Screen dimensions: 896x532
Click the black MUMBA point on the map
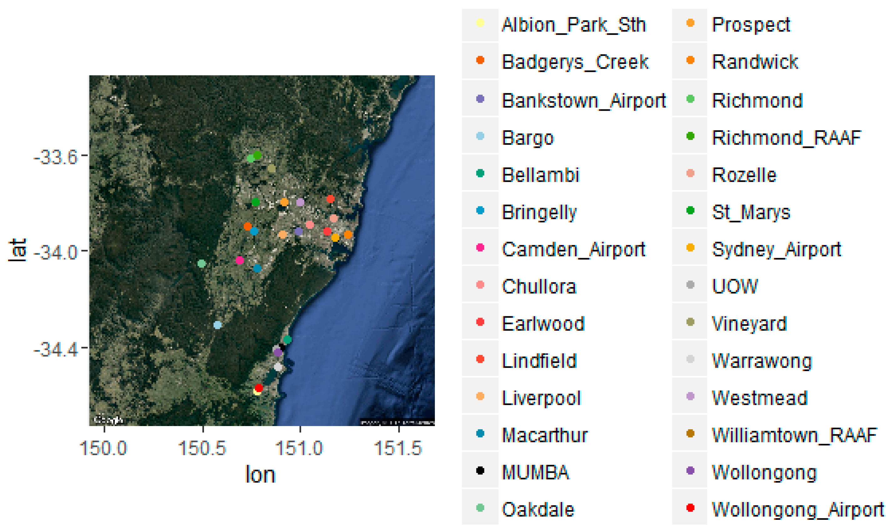[x=282, y=347]
